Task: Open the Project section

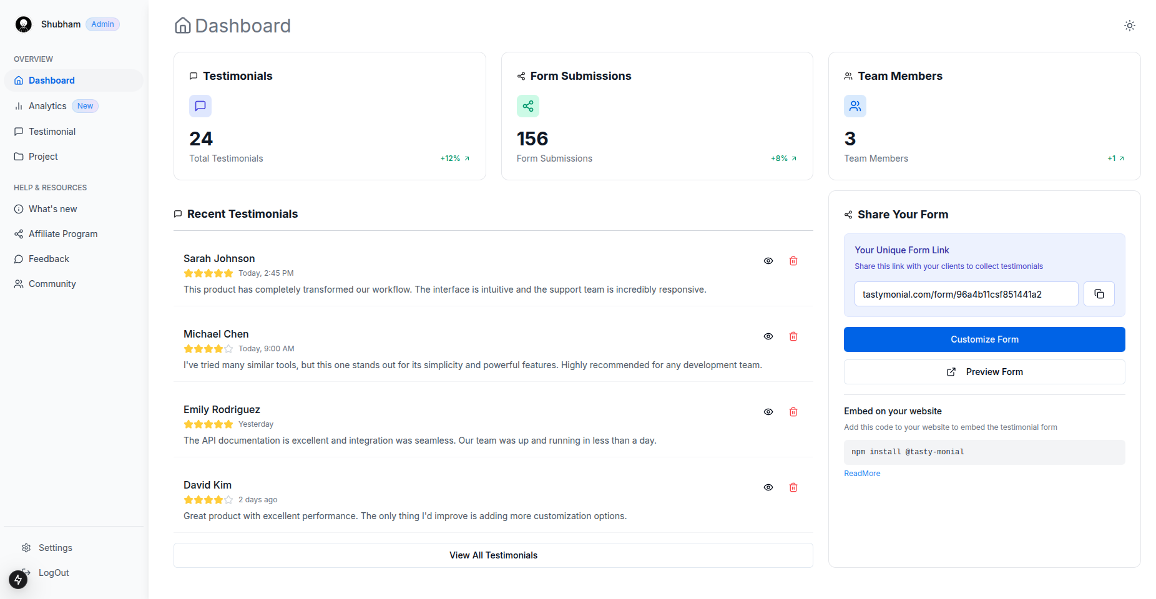Action: [x=43, y=157]
